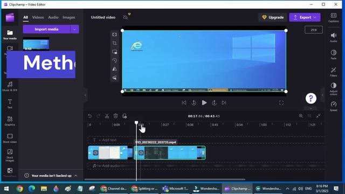Select the Crop tool in preview toolbar
This screenshot has width=345, height=194.
coord(114,43)
